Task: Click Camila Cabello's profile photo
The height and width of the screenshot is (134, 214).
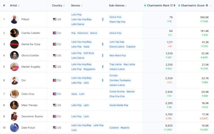Action: click(14, 33)
